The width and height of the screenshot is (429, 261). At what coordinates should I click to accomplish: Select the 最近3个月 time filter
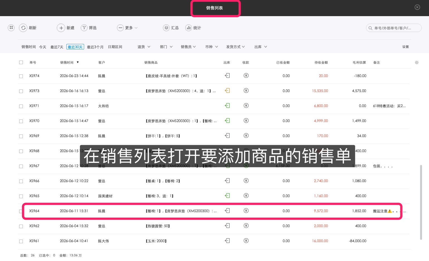[95, 47]
